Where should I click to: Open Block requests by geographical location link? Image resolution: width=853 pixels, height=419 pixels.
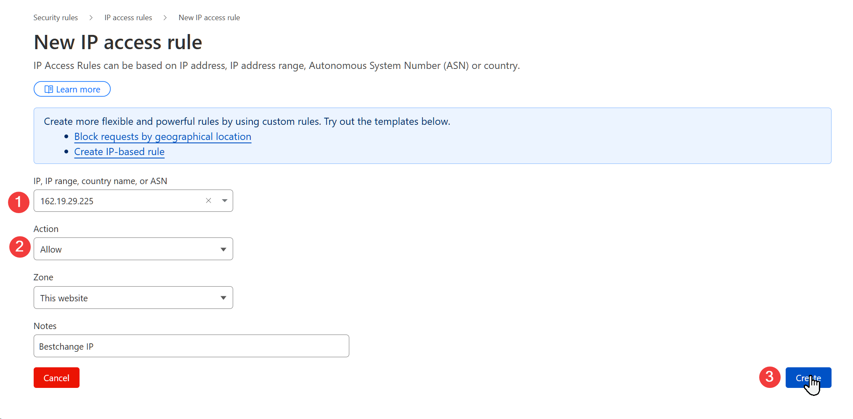[162, 137]
